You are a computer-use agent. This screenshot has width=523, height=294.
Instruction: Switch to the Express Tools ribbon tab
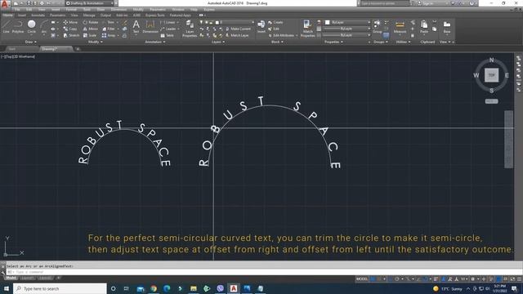click(154, 15)
